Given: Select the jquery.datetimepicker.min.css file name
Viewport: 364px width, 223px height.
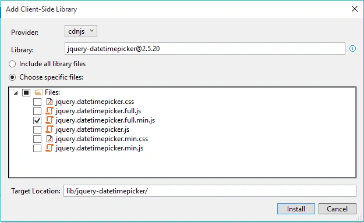Looking at the screenshot, I should 102,139.
